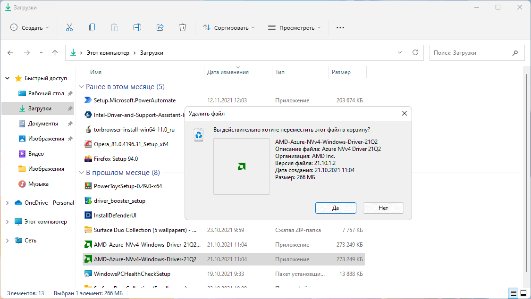
Task: Expand the address bar history dropdown
Action: [x=400, y=53]
